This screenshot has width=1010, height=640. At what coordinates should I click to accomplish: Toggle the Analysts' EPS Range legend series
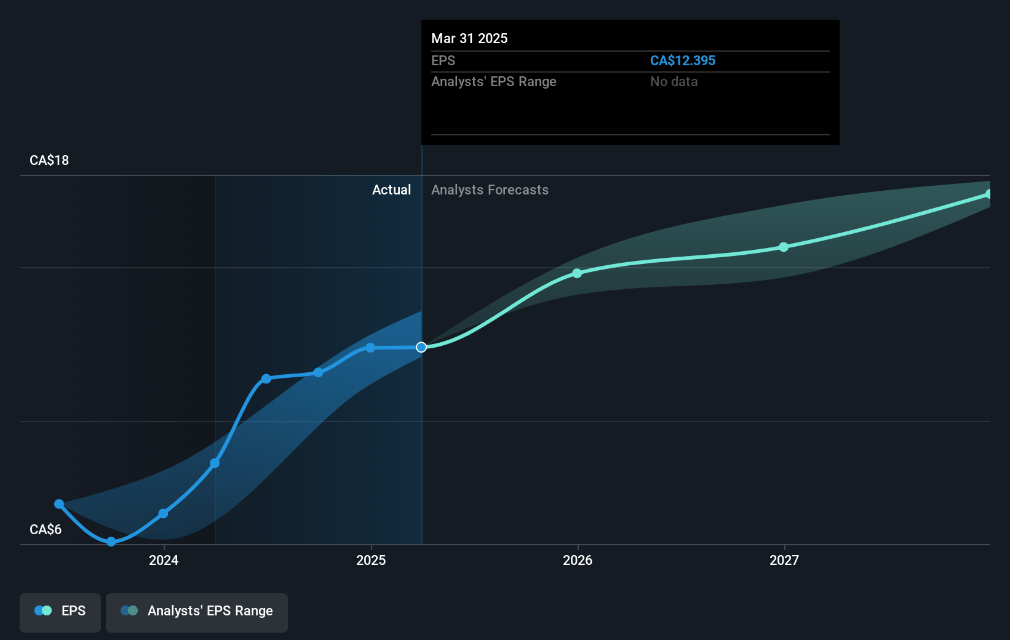197,612
